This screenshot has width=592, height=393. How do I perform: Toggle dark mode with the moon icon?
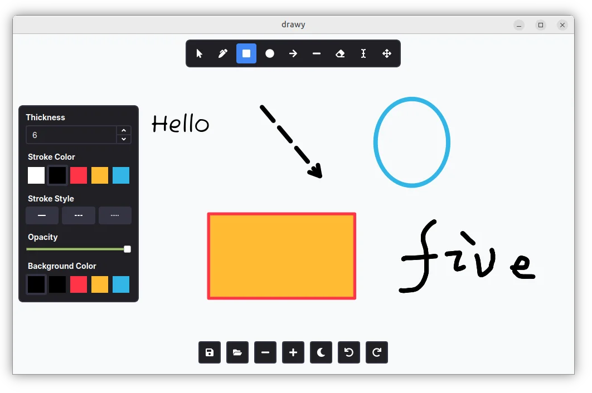coord(321,352)
